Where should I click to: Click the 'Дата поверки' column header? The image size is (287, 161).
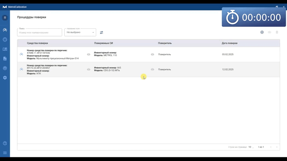(x=229, y=43)
